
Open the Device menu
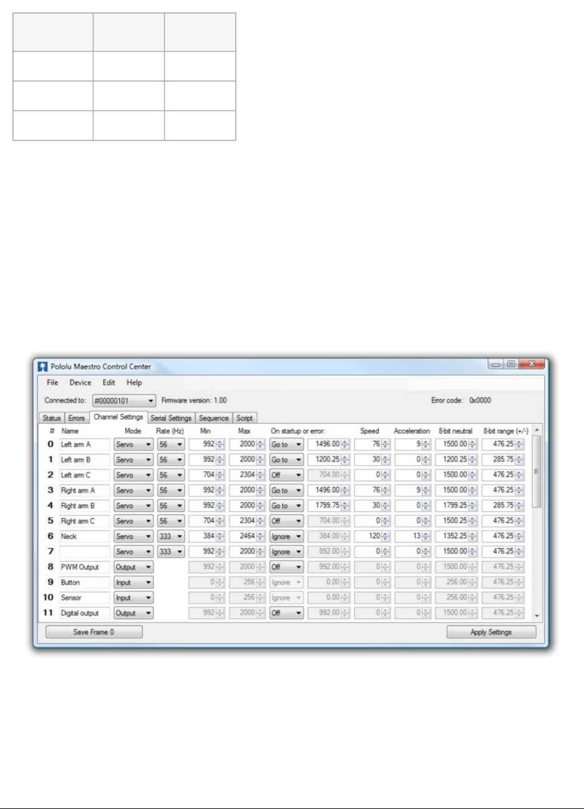80,383
